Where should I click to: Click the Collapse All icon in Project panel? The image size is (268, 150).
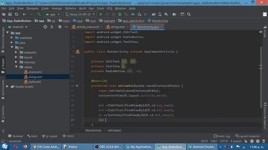[52, 27]
